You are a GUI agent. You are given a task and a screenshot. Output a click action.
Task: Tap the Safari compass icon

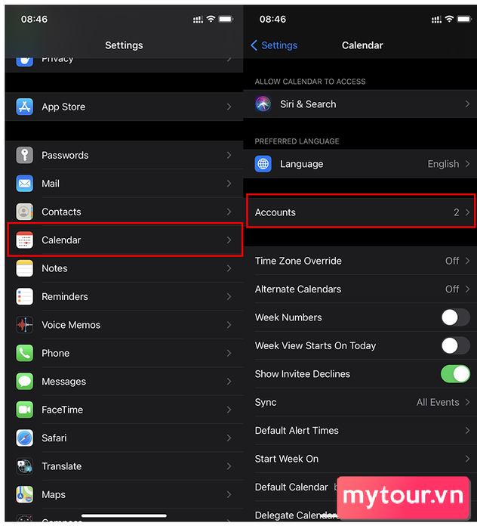click(25, 438)
